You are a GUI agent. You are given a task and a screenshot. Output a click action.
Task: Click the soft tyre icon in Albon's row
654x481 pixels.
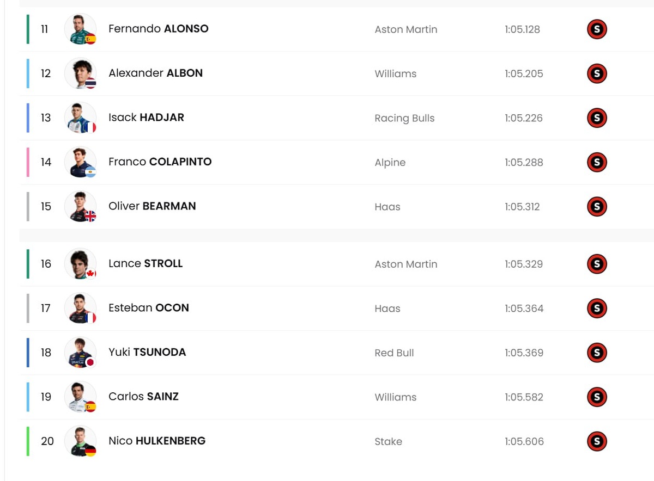click(597, 73)
